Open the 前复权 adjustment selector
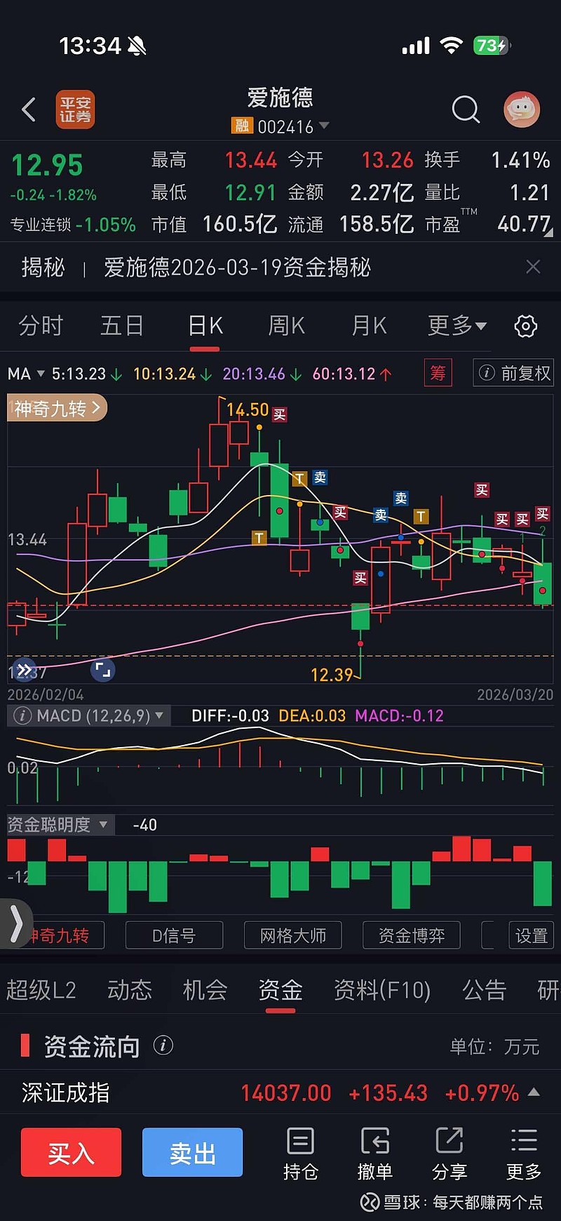 513,373
